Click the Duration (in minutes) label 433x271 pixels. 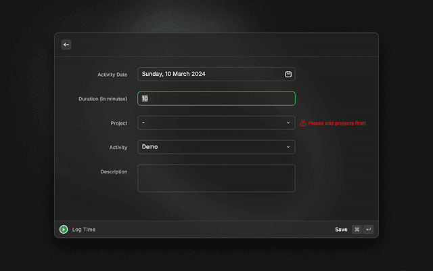point(103,99)
